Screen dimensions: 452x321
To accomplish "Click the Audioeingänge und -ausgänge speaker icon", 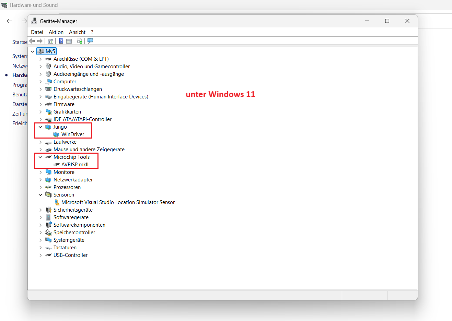I will point(48,74).
